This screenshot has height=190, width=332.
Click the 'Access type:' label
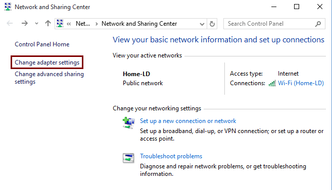click(246, 74)
